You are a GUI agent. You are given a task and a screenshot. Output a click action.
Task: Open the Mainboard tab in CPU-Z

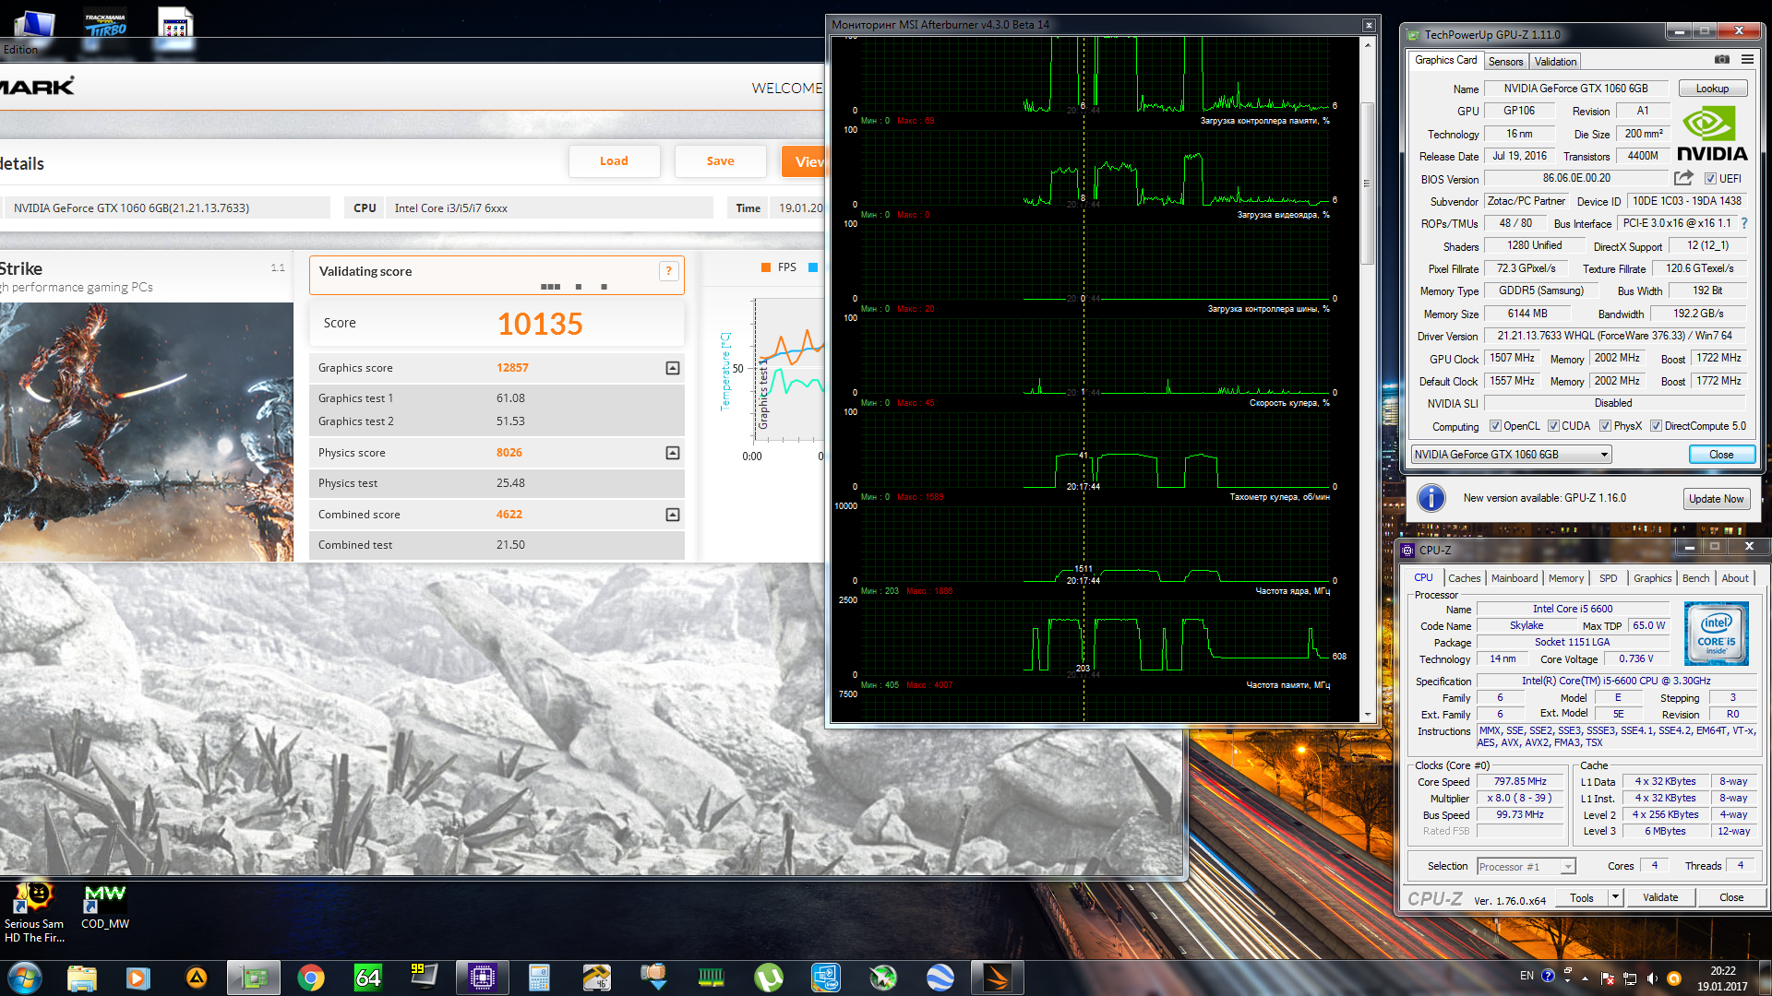pos(1515,578)
